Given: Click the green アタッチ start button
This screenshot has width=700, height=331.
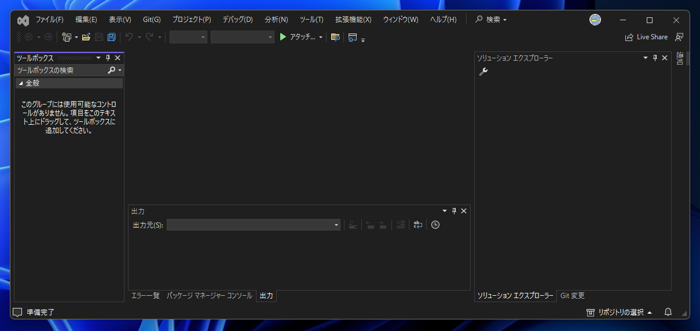Looking at the screenshot, I should click(297, 37).
